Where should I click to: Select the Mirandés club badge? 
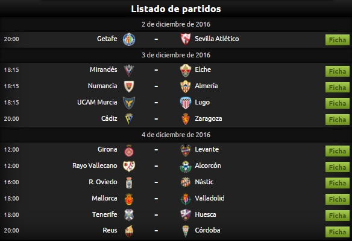[x=129, y=70]
